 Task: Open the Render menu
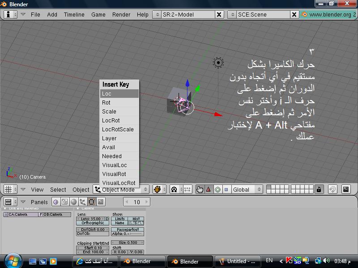pos(121,15)
